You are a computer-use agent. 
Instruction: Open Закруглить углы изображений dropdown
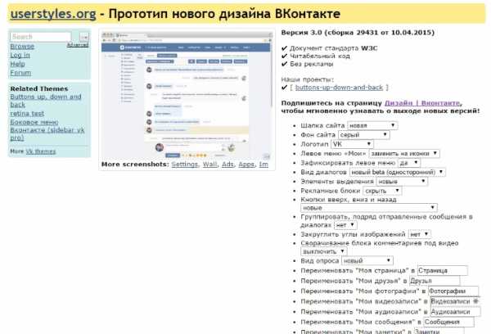coord(420,234)
